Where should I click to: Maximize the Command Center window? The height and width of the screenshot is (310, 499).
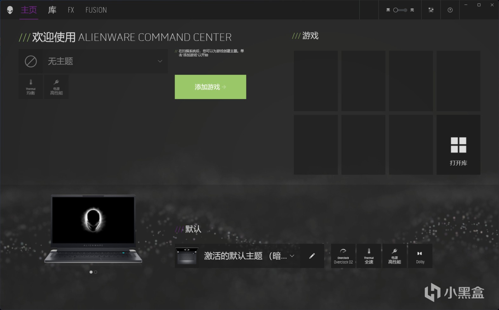coord(479,5)
